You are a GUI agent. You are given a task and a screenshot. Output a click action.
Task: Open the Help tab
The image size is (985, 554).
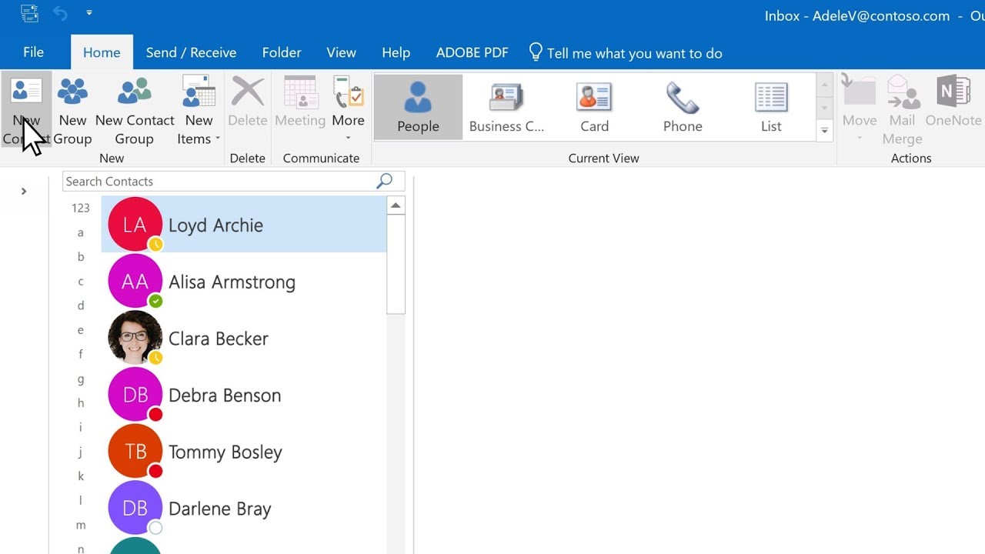click(x=396, y=52)
